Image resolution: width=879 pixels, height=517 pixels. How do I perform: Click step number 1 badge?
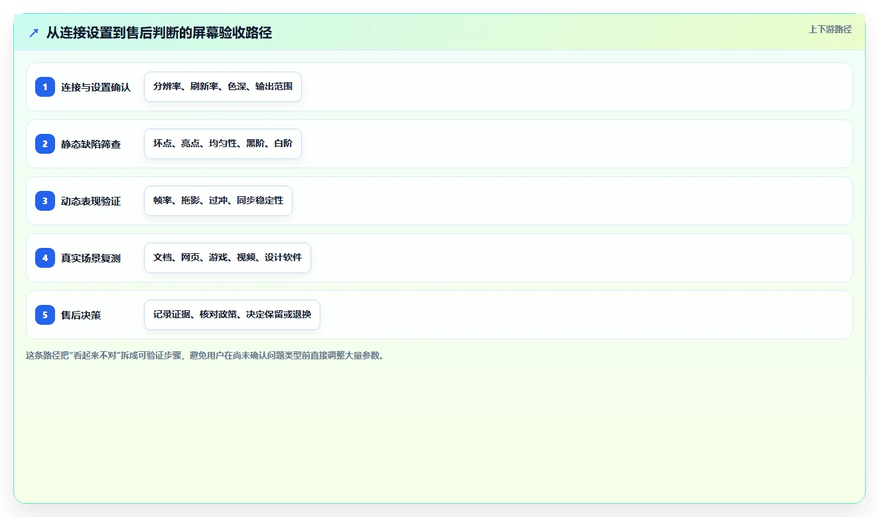coord(45,87)
